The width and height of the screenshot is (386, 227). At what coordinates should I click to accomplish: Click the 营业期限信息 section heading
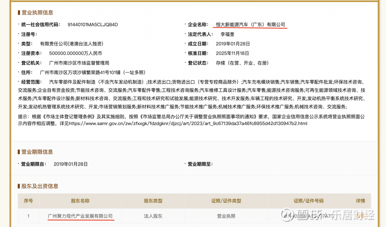(37, 152)
